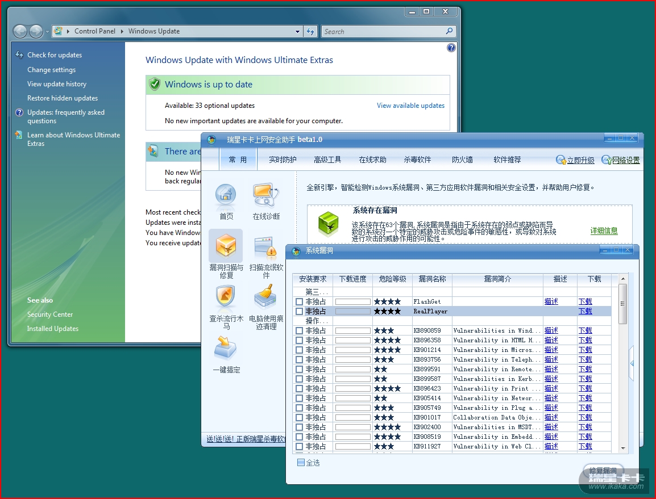This screenshot has width=656, height=499.
Task: Click the vulnerability list scrollbar up arrow
Action: click(x=623, y=278)
